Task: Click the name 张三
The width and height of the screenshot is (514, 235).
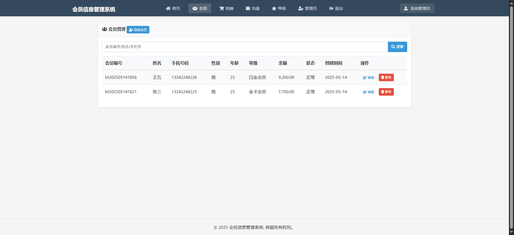Action: tap(157, 92)
